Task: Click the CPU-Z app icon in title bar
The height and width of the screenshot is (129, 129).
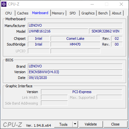Action: (x=4, y=4)
